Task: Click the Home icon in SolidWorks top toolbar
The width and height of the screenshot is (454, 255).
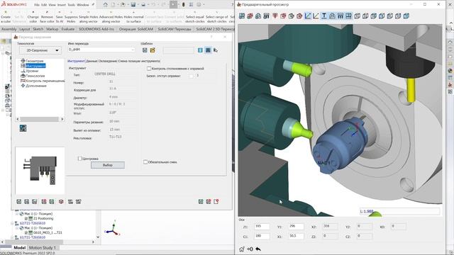Action: 105,5
